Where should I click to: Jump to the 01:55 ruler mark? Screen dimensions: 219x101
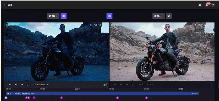coord(181,89)
